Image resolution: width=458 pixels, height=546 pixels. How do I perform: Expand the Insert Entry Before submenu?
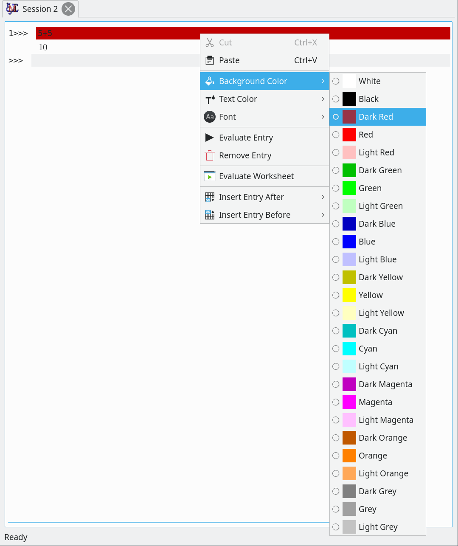(x=323, y=215)
